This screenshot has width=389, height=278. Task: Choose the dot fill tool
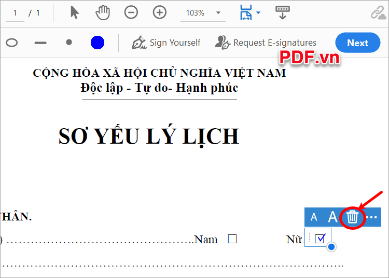click(69, 43)
